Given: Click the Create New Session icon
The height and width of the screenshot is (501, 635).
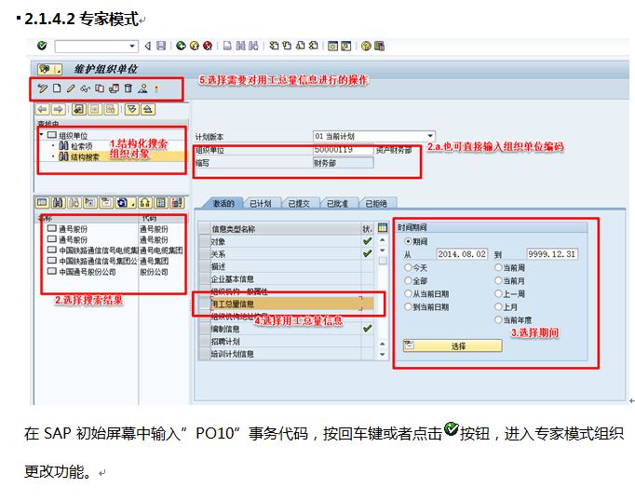Looking at the screenshot, I should coord(332,46).
